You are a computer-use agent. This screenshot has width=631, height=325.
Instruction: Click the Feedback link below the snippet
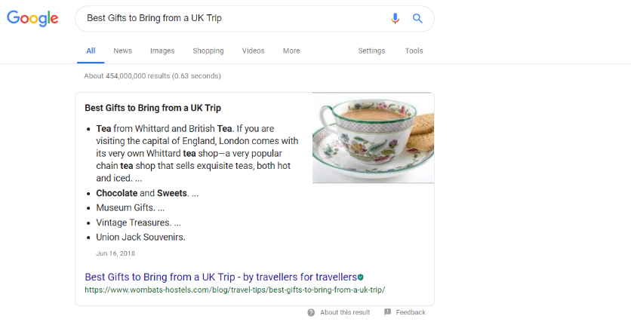(x=411, y=312)
